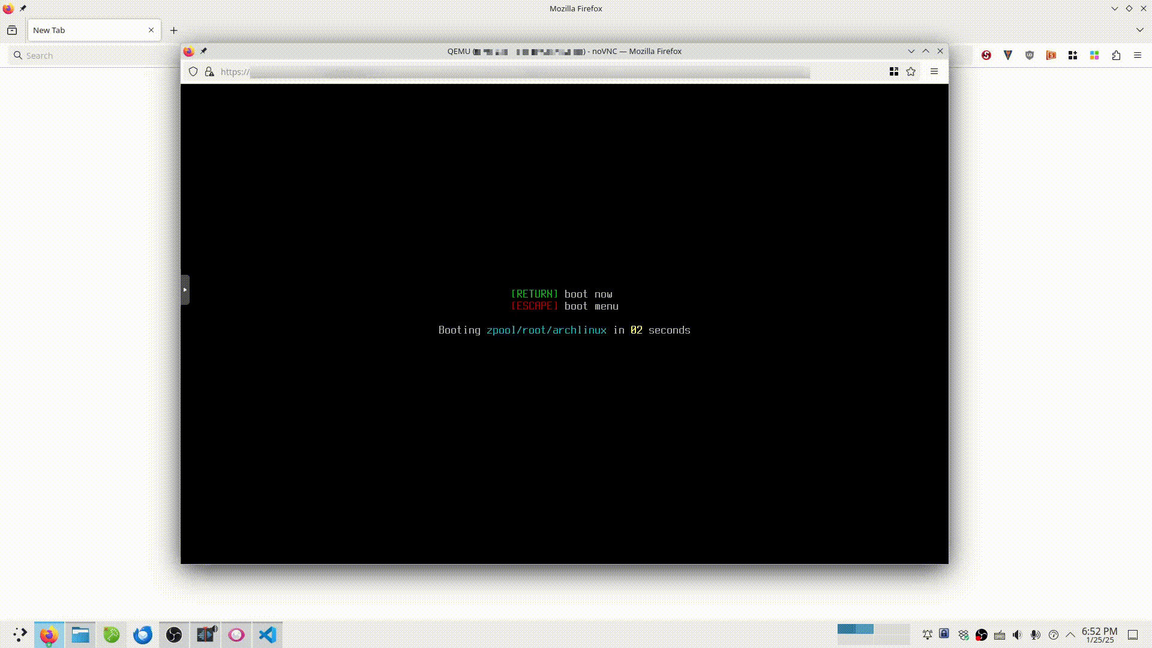Bookmark the noVNC page with the star
Image resolution: width=1152 pixels, height=648 pixels.
(911, 72)
